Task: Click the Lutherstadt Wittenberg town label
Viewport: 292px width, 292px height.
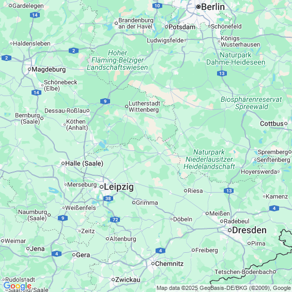Action: 144,106
